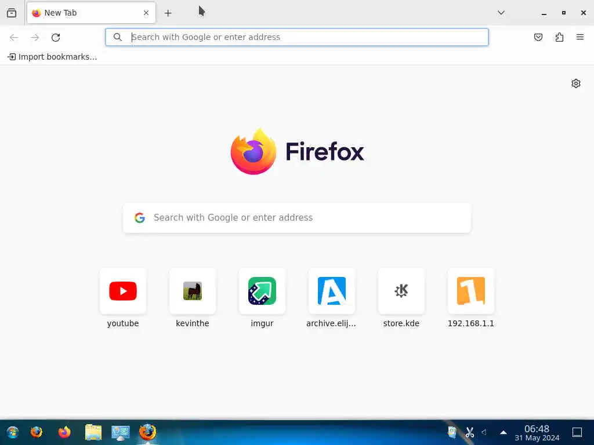This screenshot has height=445, width=594.
Task: Click Import bookmarks... link
Action: [52, 57]
